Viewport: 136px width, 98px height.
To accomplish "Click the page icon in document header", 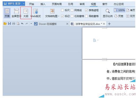I will pos(95,40).
